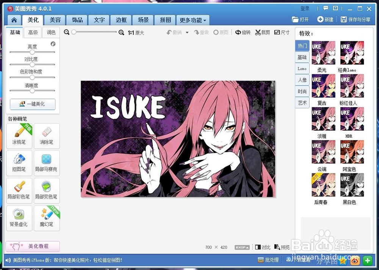The width and height of the screenshot is (379, 270).
Task: Click the 裁剪 crop tool
Action: click(x=263, y=32)
